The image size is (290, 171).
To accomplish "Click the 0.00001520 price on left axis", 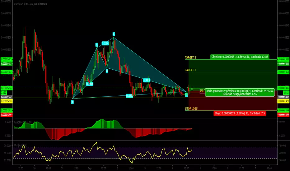I will [x=6, y=37].
